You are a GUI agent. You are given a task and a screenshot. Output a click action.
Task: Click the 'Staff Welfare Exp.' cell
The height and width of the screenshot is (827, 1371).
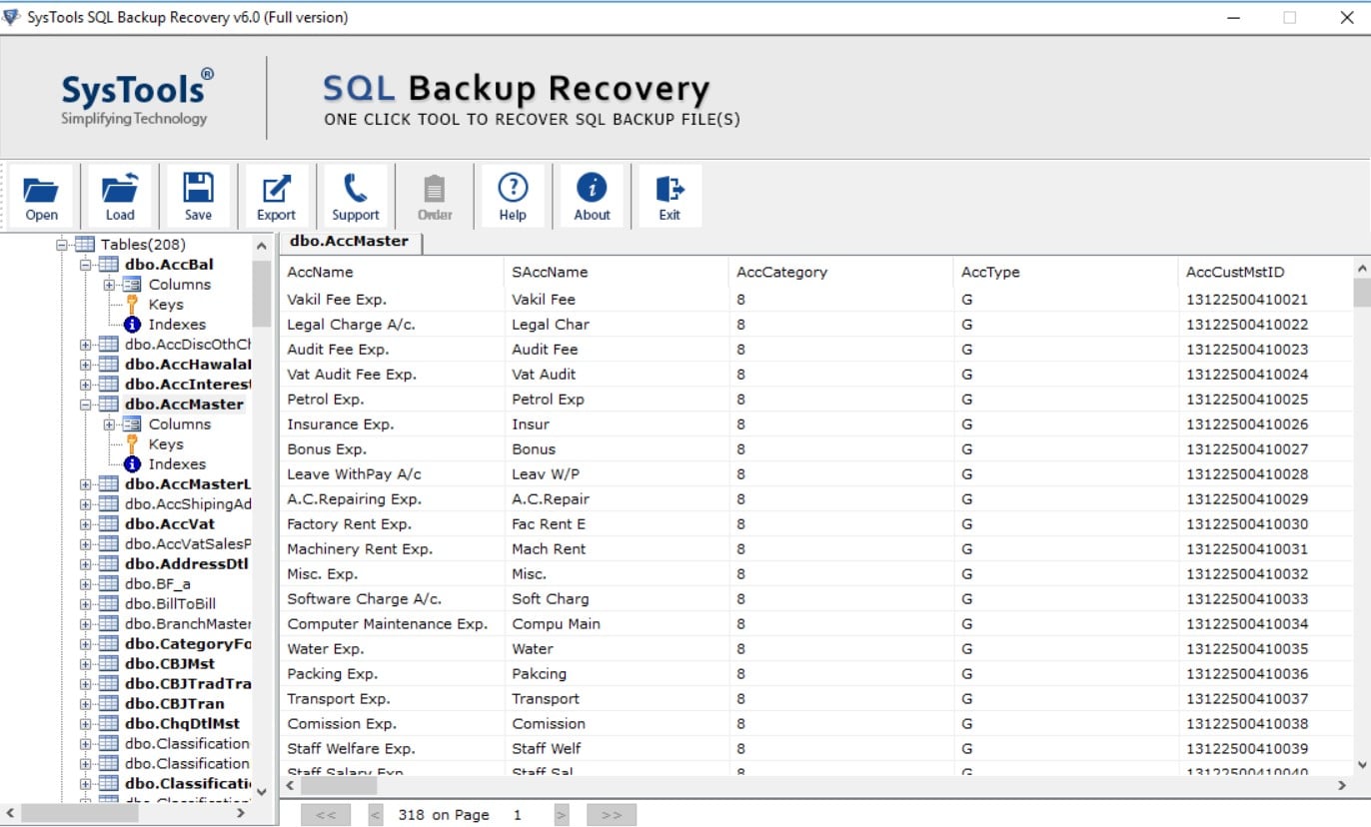(x=393, y=749)
